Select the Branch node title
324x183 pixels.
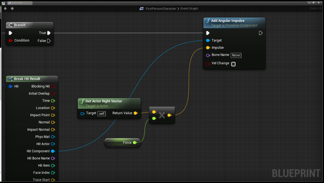[x=20, y=25]
